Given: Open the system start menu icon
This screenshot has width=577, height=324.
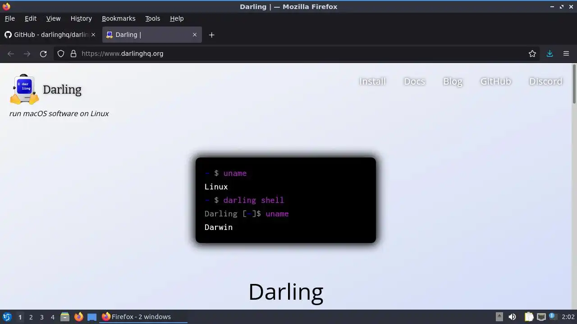Looking at the screenshot, I should [x=7, y=317].
